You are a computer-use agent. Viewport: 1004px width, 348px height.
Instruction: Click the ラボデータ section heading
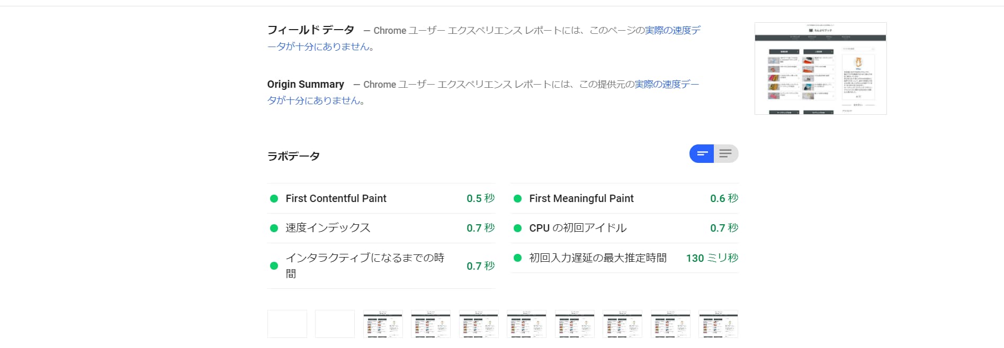293,157
